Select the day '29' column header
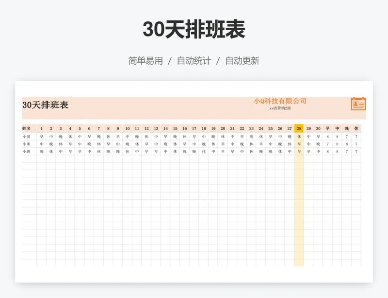This screenshot has height=298, width=388. [x=308, y=128]
